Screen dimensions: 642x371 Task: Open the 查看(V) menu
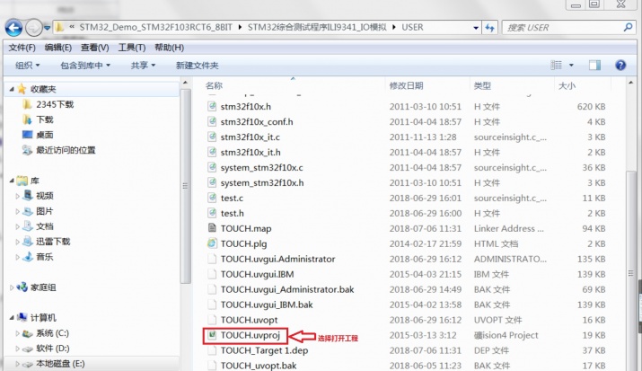coord(95,48)
